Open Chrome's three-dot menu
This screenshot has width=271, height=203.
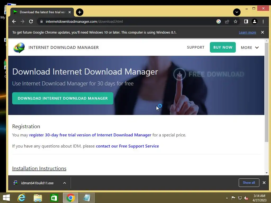(x=263, y=21)
